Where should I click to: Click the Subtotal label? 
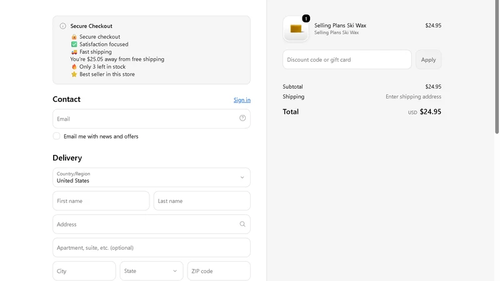click(292, 87)
